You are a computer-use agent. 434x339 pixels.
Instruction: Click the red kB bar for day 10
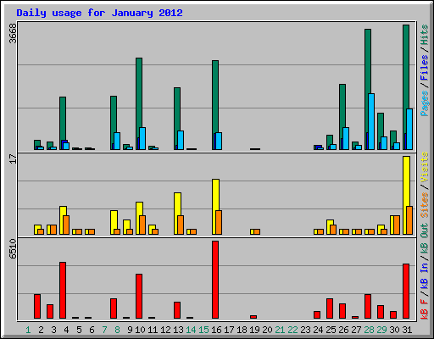(x=139, y=297)
